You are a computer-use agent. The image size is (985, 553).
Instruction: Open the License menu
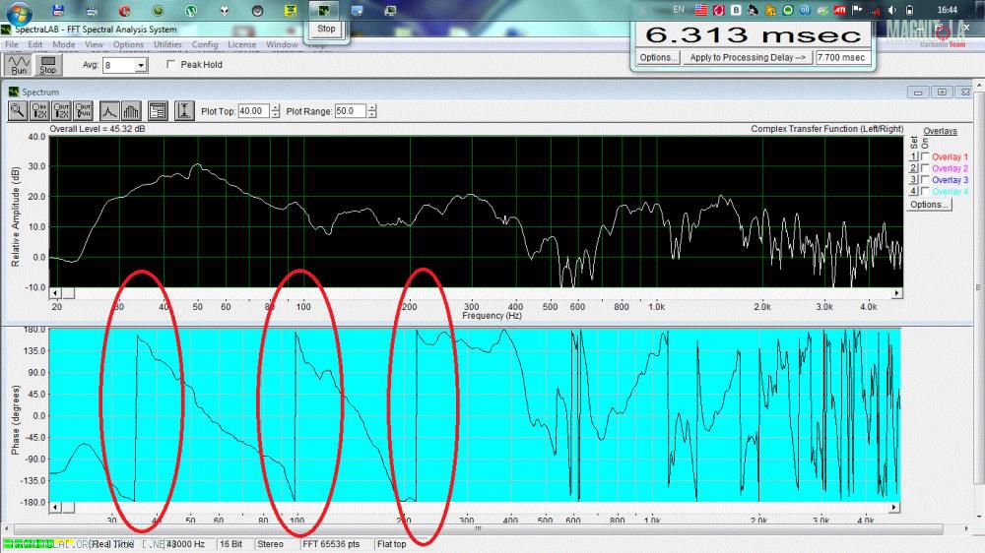click(x=242, y=44)
